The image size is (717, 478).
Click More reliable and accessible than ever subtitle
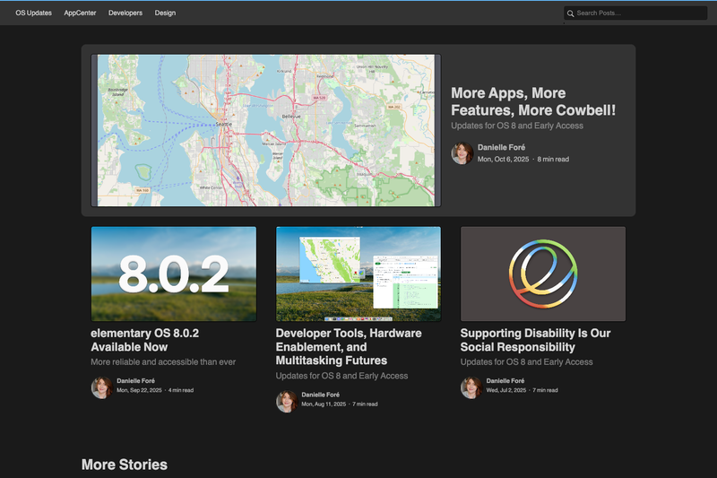pos(163,361)
